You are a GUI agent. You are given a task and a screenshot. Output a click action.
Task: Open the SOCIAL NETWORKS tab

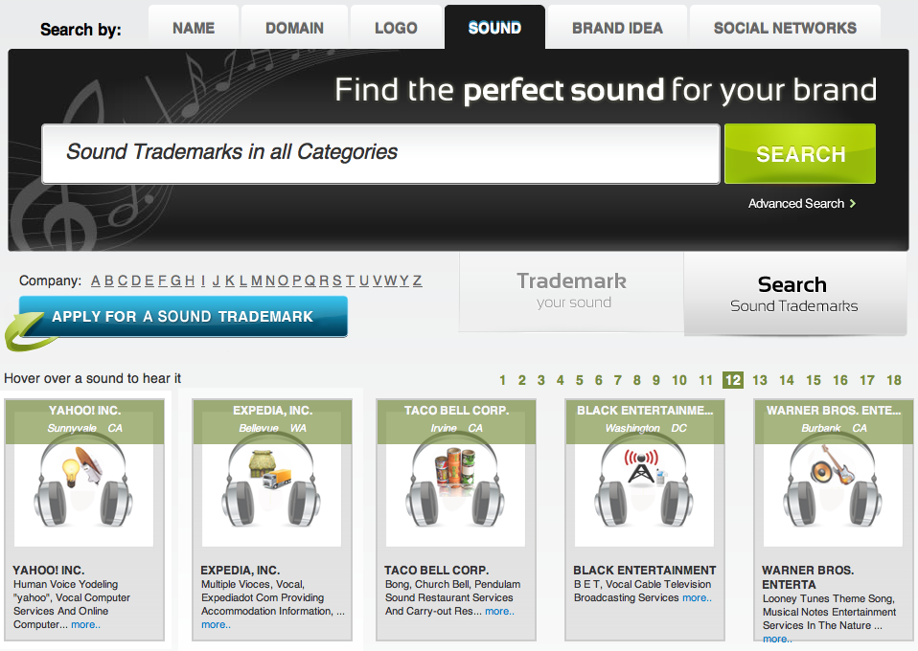click(x=785, y=28)
